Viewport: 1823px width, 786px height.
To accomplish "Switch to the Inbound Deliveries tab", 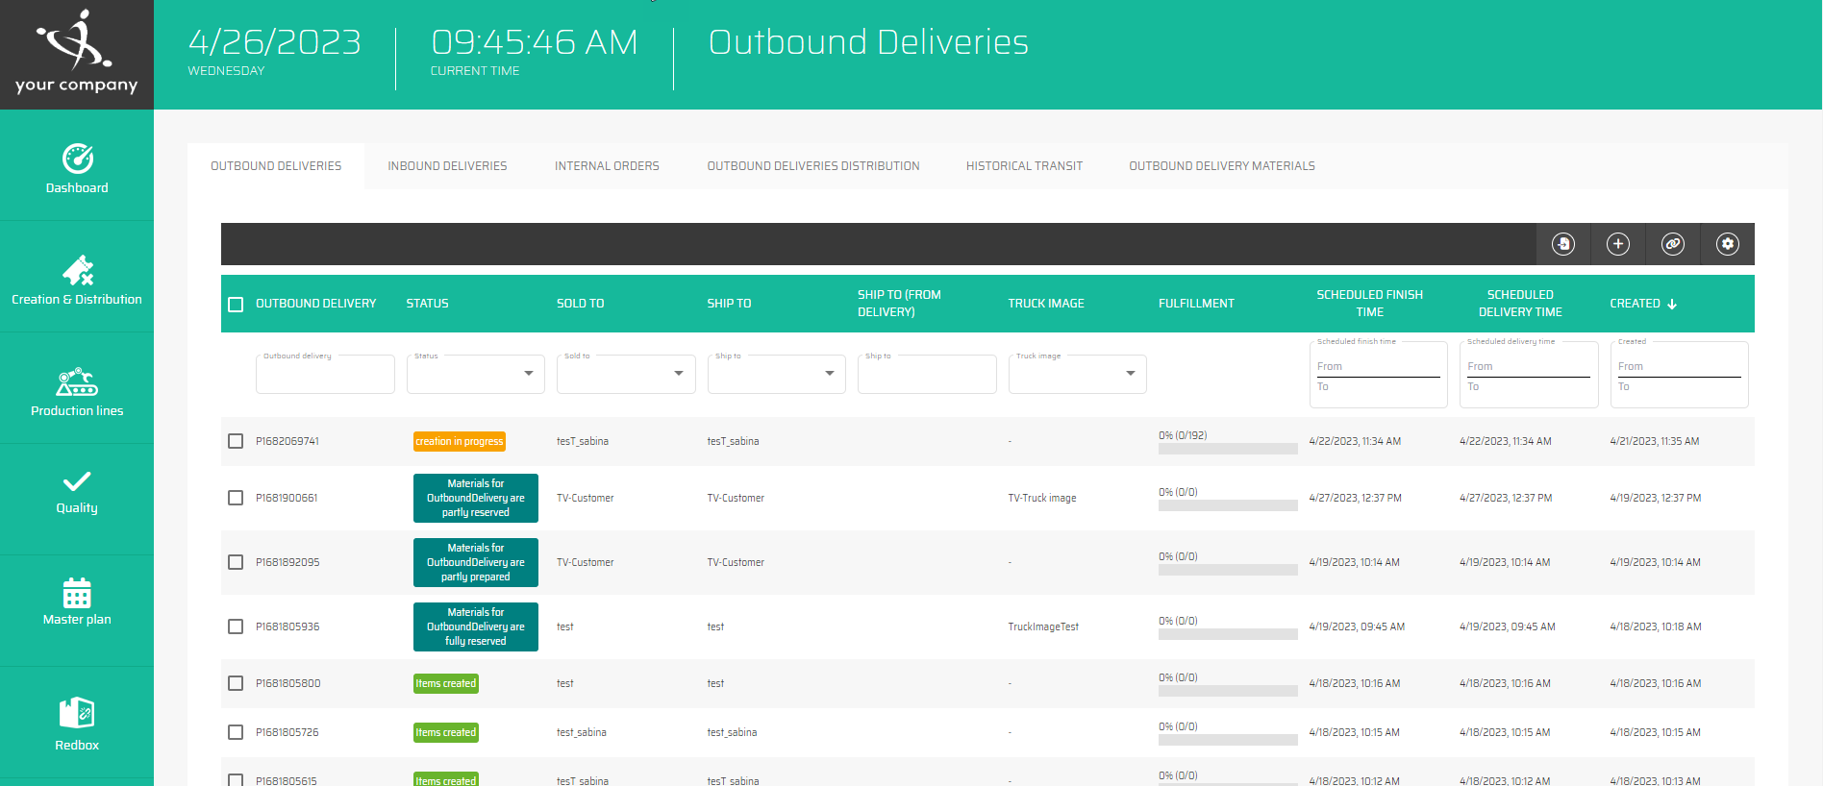I will pyautogui.click(x=447, y=166).
